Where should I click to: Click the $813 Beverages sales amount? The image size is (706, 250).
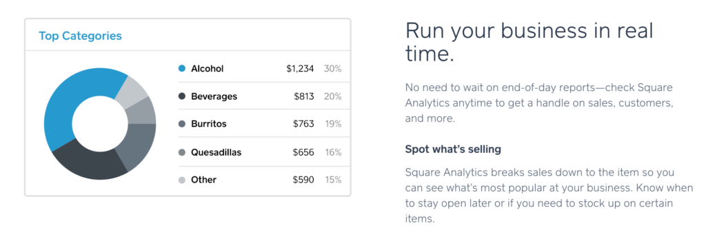[x=304, y=96]
